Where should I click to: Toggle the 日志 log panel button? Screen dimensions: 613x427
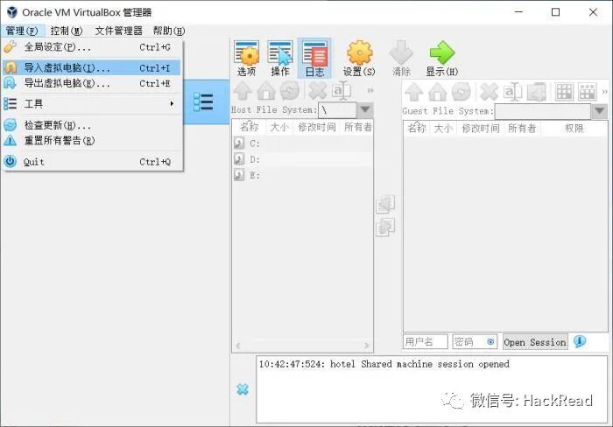314,59
